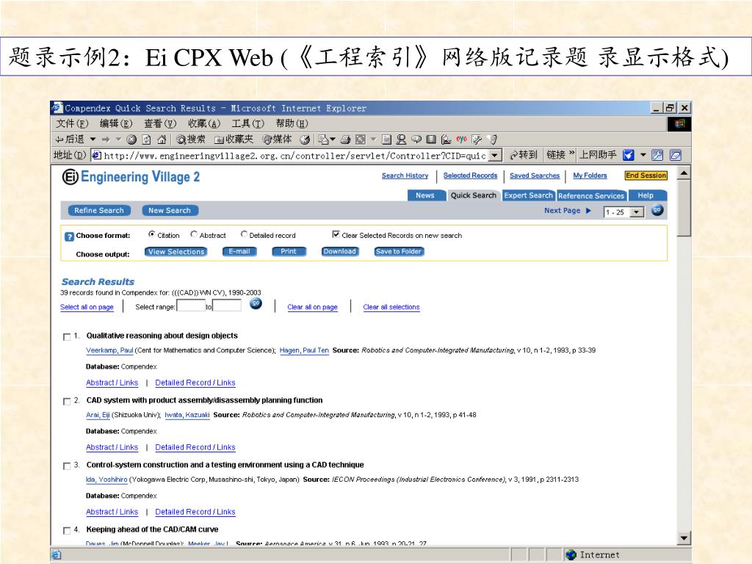This screenshot has width=752, height=564.
Task: Click the Save to Folder button
Action: 398,251
